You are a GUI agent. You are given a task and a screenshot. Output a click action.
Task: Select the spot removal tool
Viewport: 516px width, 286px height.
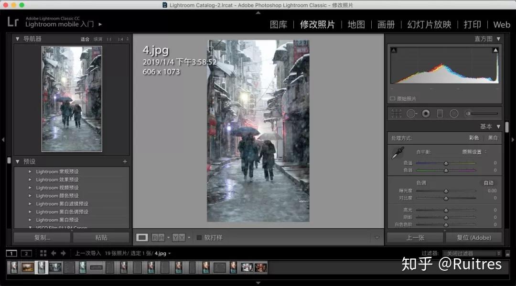click(411, 113)
